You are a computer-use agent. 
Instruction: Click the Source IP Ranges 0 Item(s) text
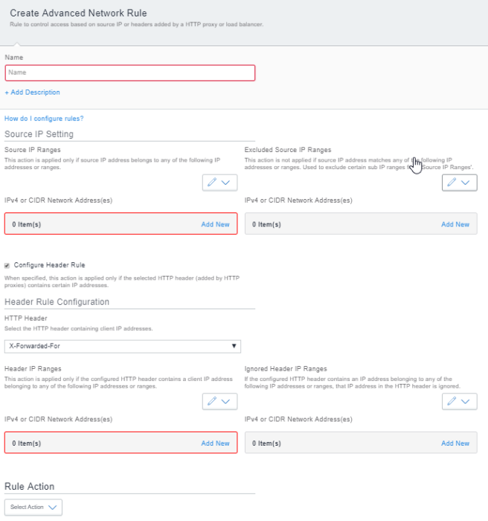click(x=27, y=224)
